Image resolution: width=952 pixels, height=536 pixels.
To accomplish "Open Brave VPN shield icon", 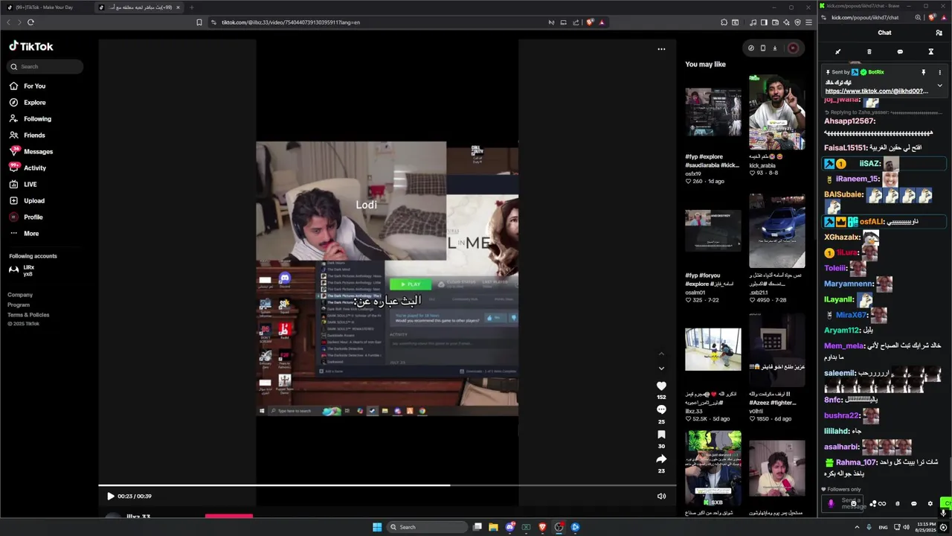I will pos(797,22).
